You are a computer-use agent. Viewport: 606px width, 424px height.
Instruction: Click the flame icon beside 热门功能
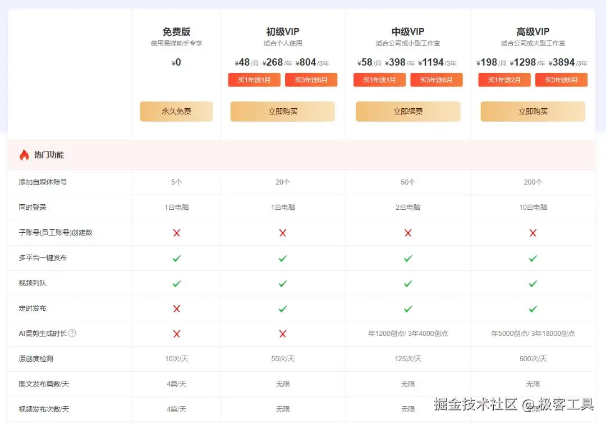pos(23,155)
